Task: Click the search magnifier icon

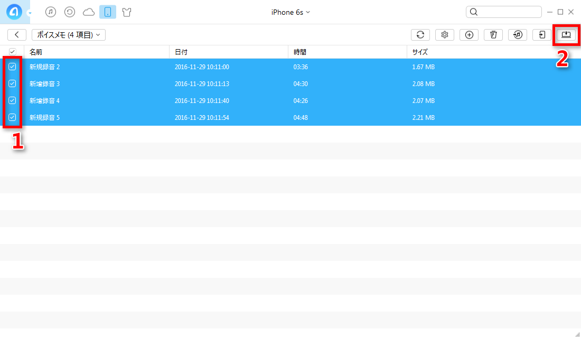Action: pyautogui.click(x=474, y=12)
